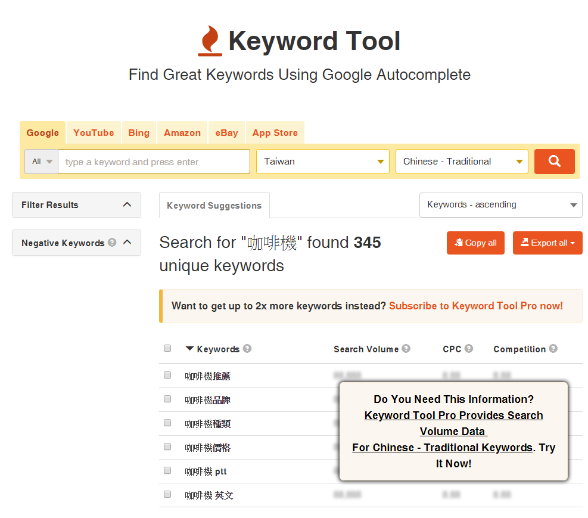Click help icon beside Keywords column header
588x518 pixels.
coord(247,349)
